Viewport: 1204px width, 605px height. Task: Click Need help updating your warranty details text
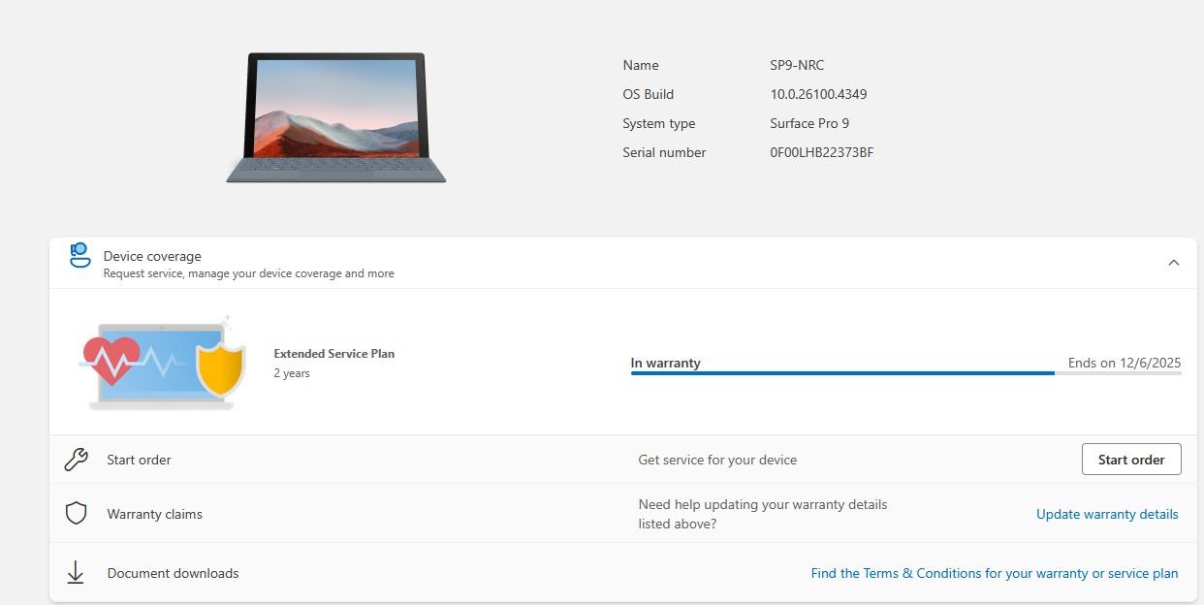pyautogui.click(x=763, y=514)
